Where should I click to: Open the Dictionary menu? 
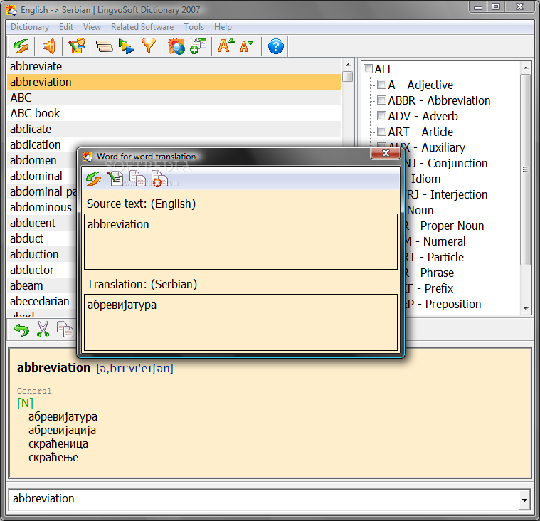30,27
